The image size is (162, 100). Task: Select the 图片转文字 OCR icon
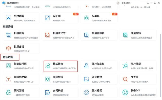pyautogui.click(x=9, y=79)
